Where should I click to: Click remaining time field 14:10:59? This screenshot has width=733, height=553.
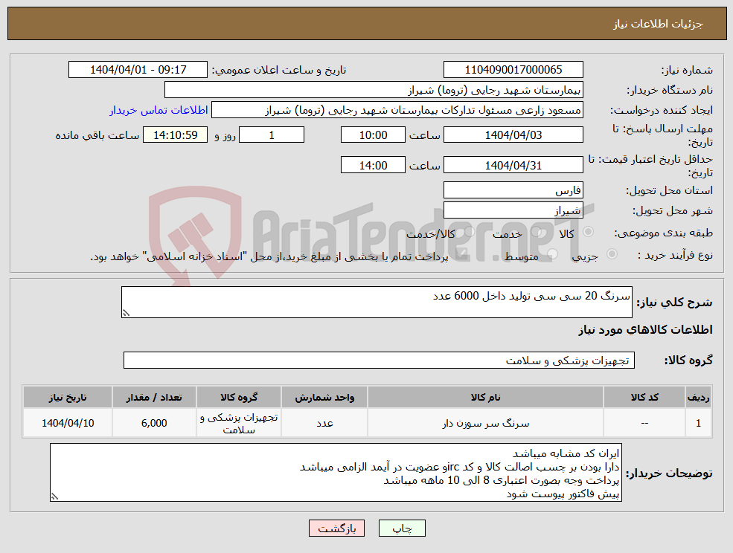176,135
